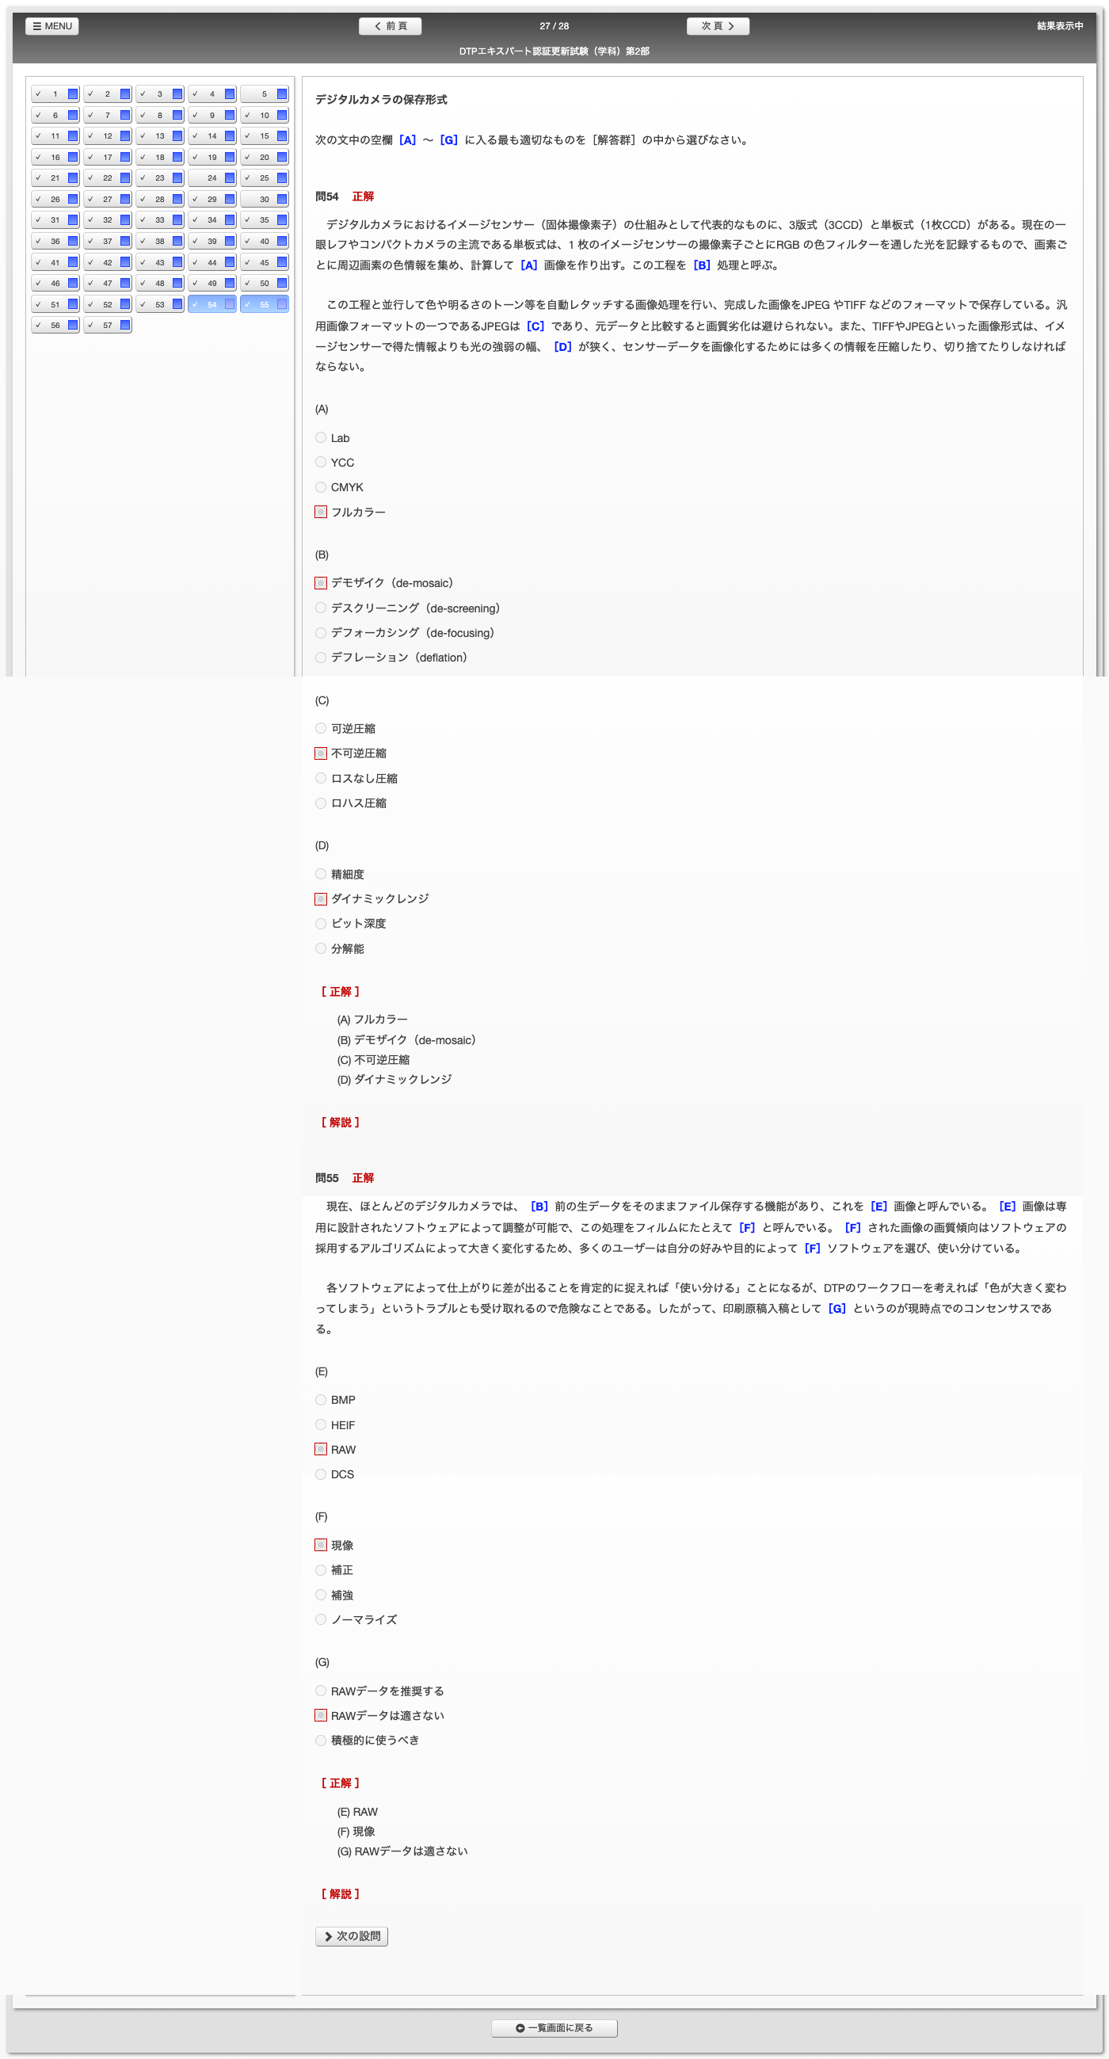This screenshot has width=1109, height=2059.
Task: Select the 可逆圧縮 radio option
Action: pyautogui.click(x=320, y=729)
